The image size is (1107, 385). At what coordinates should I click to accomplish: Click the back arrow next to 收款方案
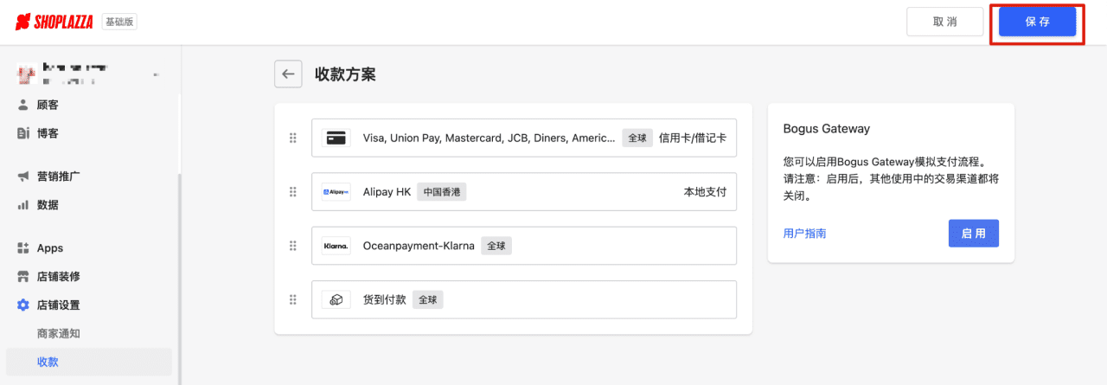tap(288, 74)
